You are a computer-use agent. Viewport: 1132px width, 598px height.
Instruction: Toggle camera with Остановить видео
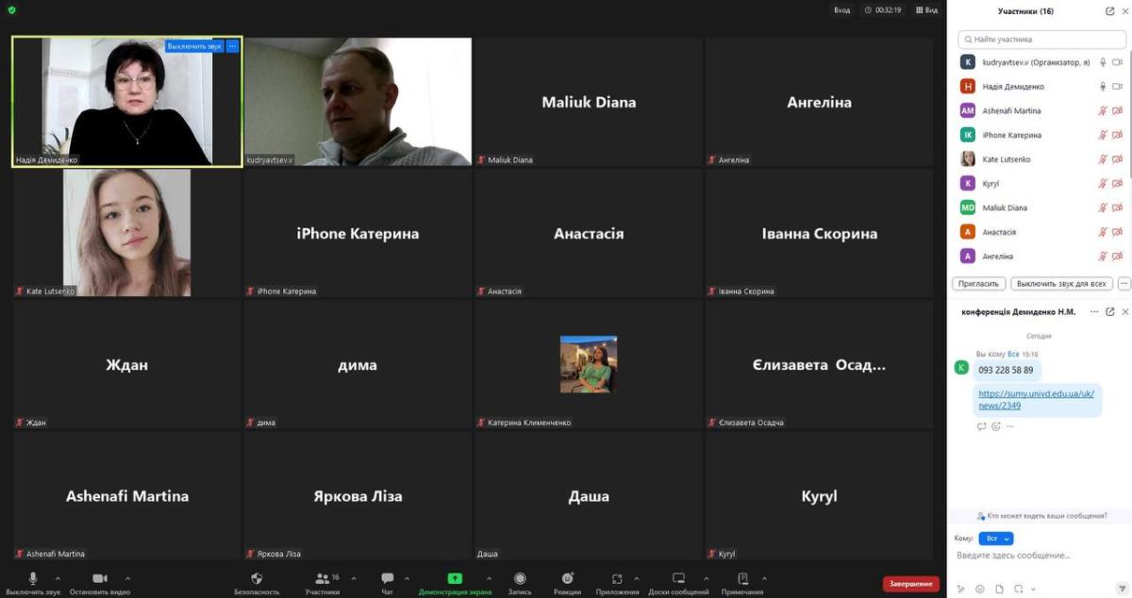99,579
